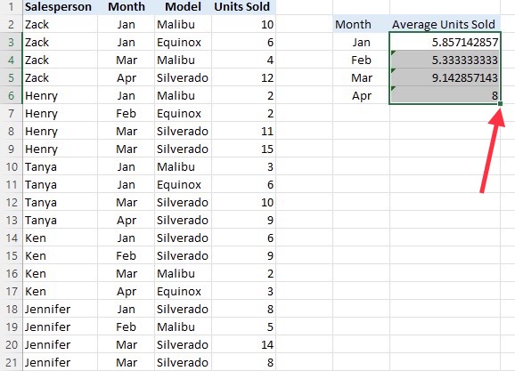
Task: Select the Mar average cell's green error indicator
Action: [393, 70]
